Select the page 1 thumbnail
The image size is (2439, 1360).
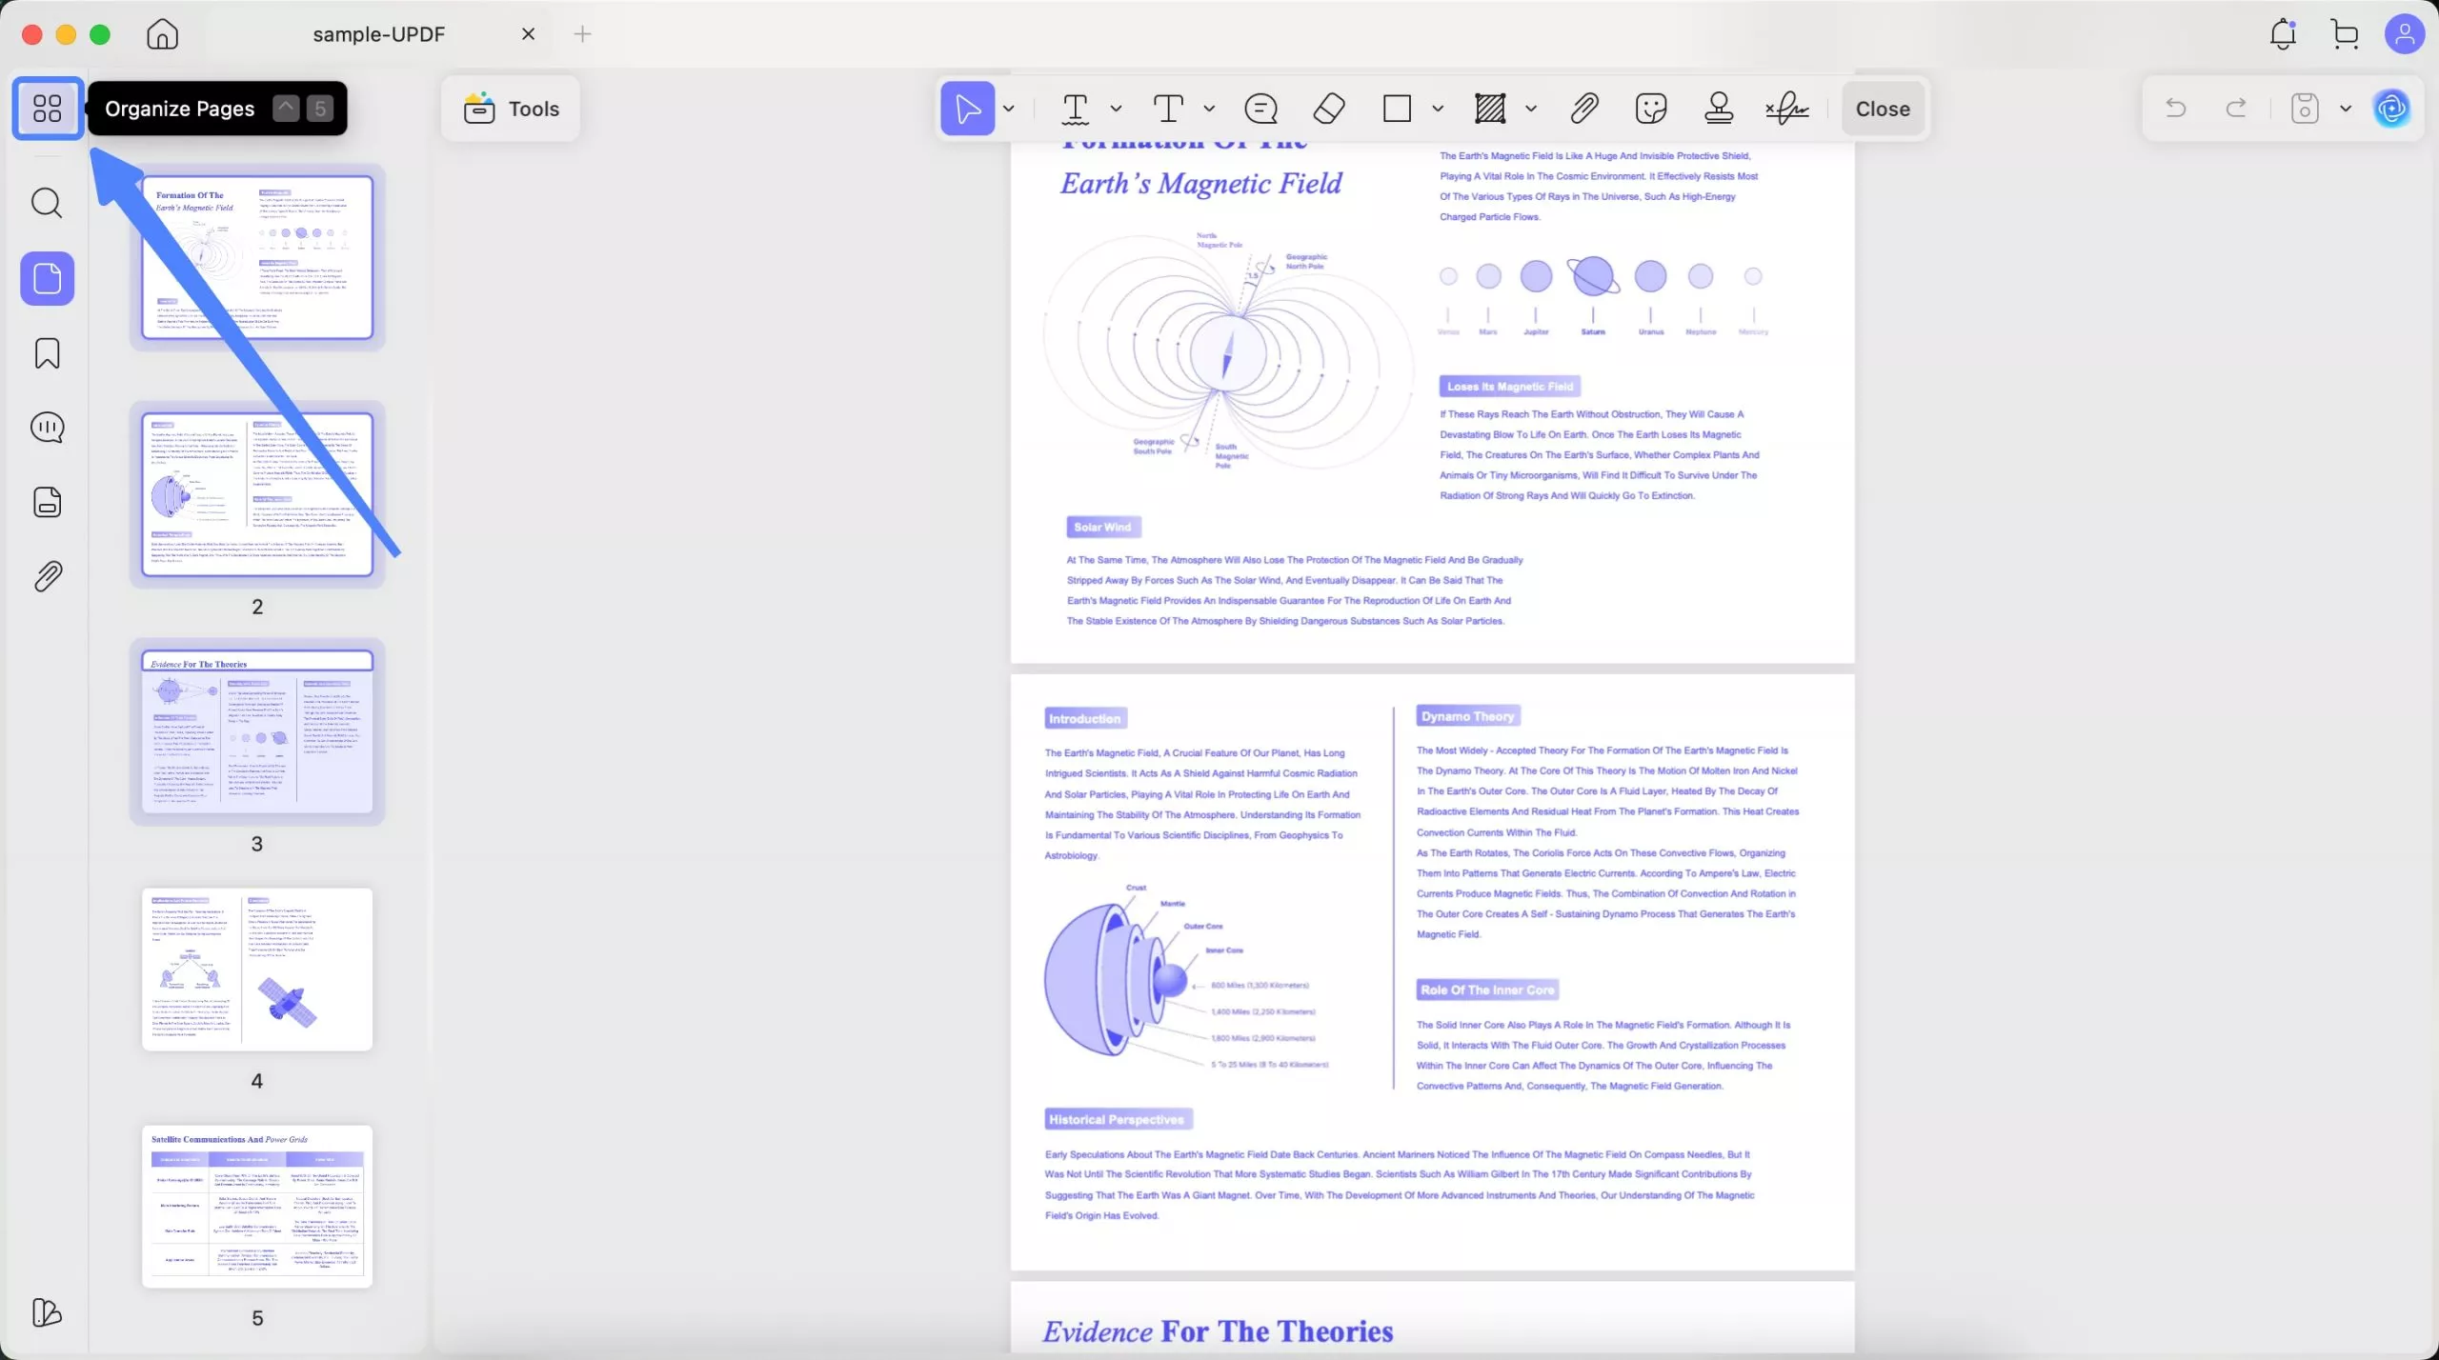(x=257, y=257)
